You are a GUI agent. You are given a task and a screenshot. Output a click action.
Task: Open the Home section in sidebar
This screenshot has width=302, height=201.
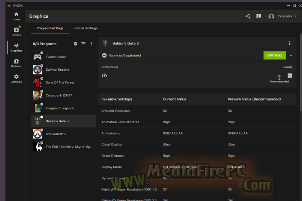pos(16,16)
